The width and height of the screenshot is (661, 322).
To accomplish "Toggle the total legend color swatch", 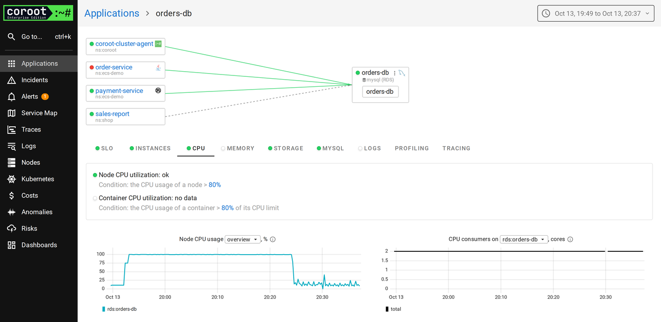I will (x=387, y=309).
